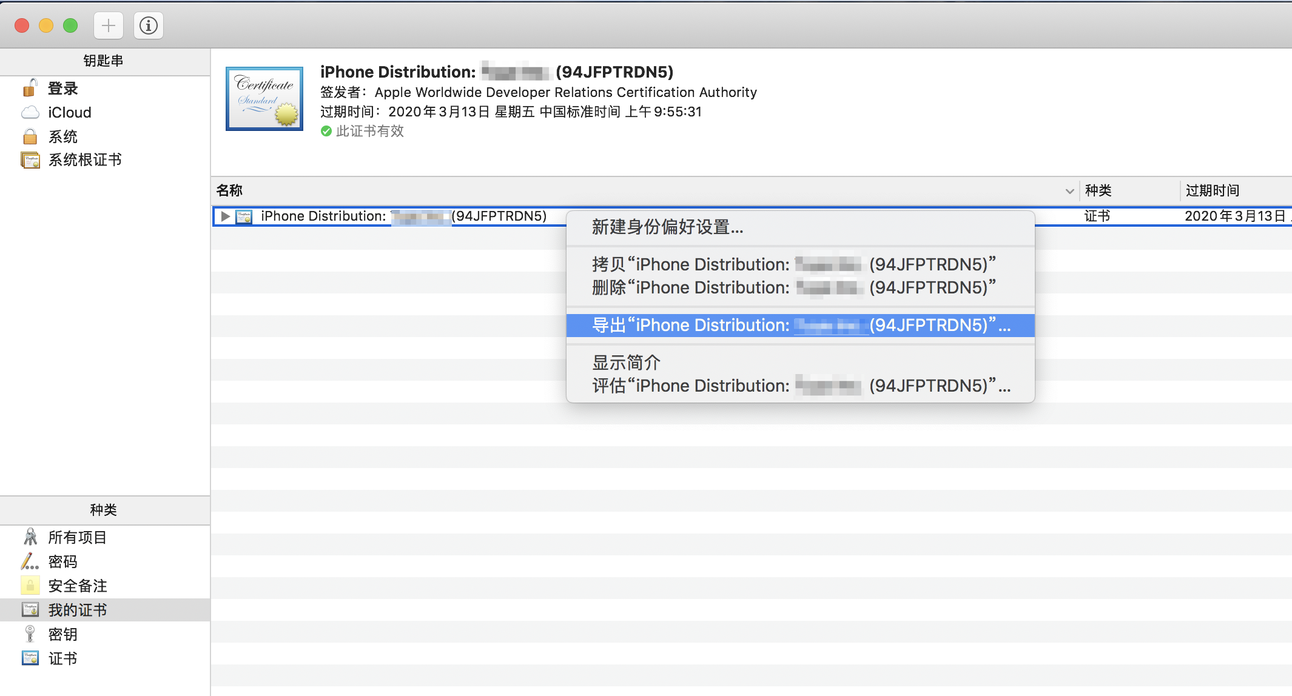This screenshot has width=1292, height=696.
Task: Open the 安全备注 category
Action: tap(77, 586)
